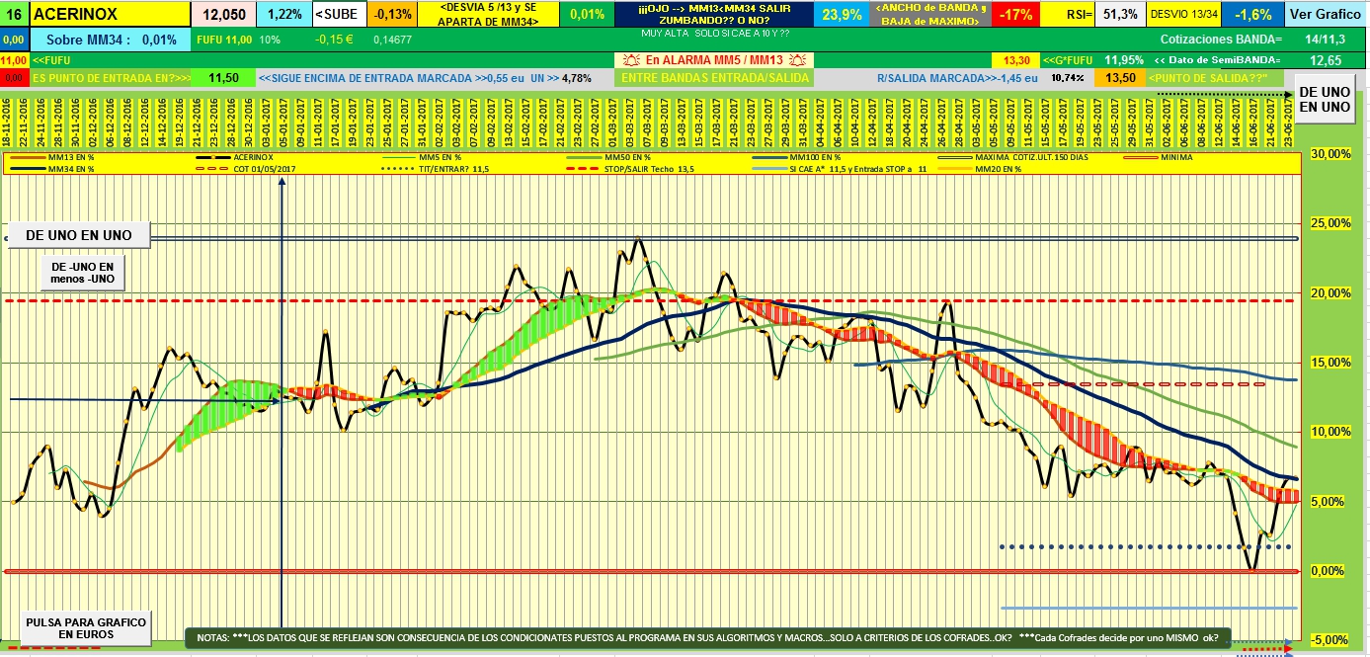Click the 30,00% axis label
This screenshot has height=657, width=1370.
tap(1330, 154)
